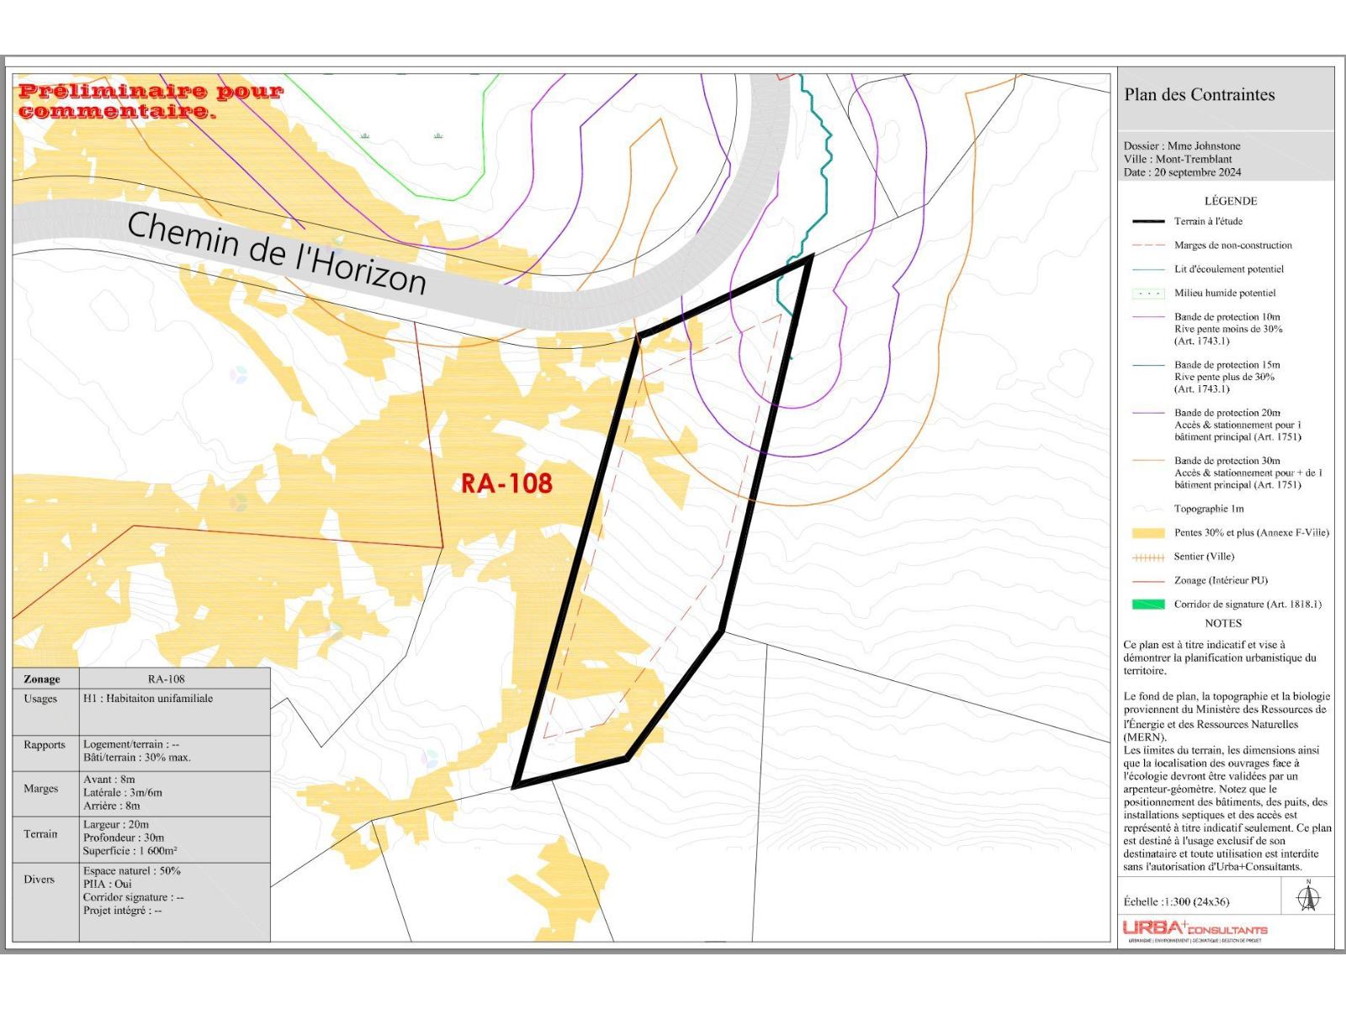Select the yellow Pentes 30% et plus swatch
This screenshot has width=1346, height=1009.
[x=1148, y=533]
